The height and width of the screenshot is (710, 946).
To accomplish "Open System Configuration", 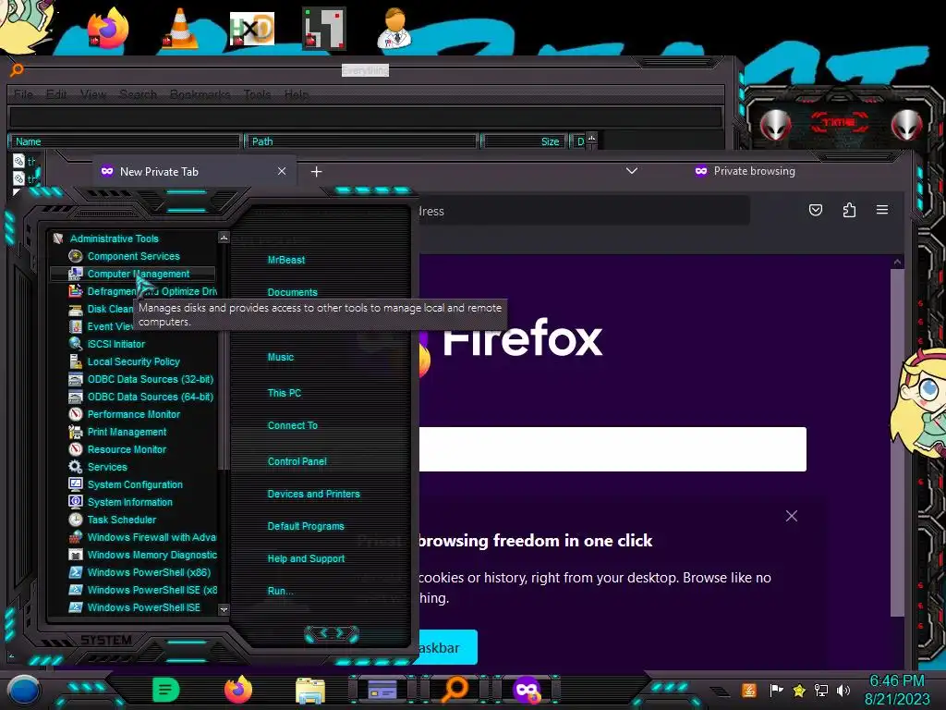I will [x=133, y=484].
